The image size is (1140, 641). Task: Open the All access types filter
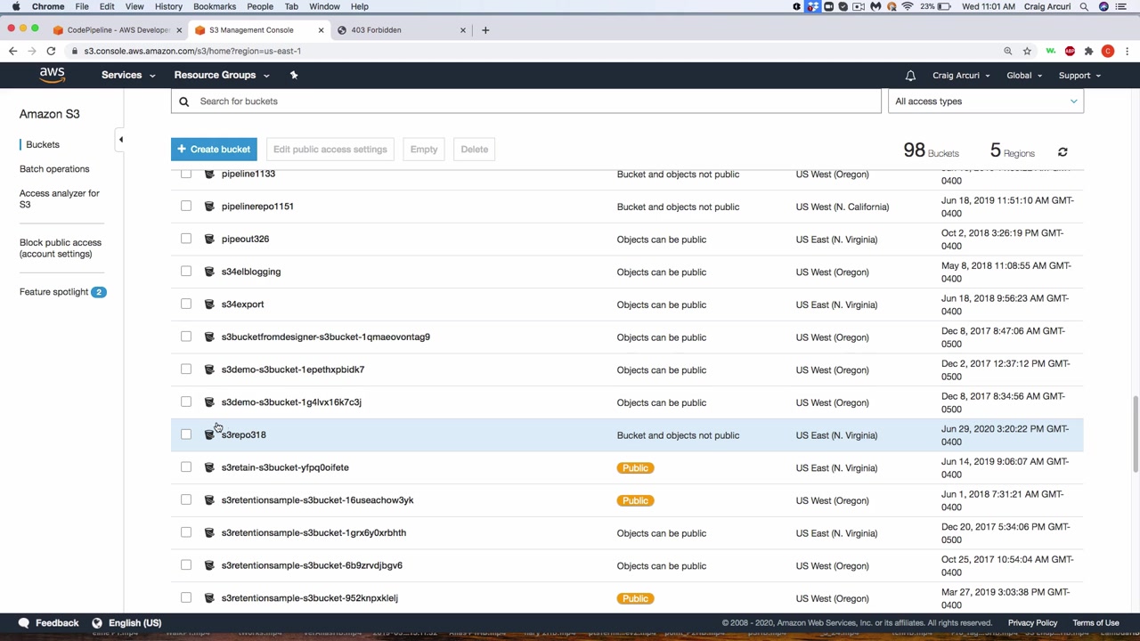[x=986, y=101]
